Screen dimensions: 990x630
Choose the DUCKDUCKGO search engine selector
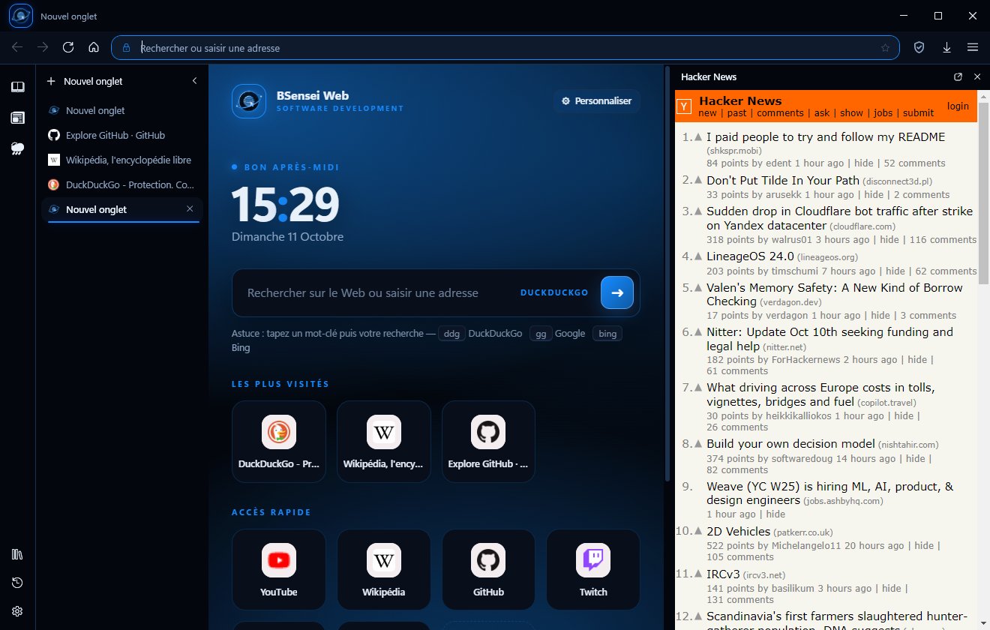click(x=554, y=293)
